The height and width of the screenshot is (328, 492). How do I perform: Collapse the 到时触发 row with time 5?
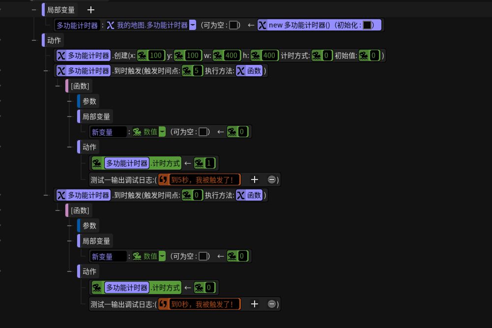[x=46, y=71]
